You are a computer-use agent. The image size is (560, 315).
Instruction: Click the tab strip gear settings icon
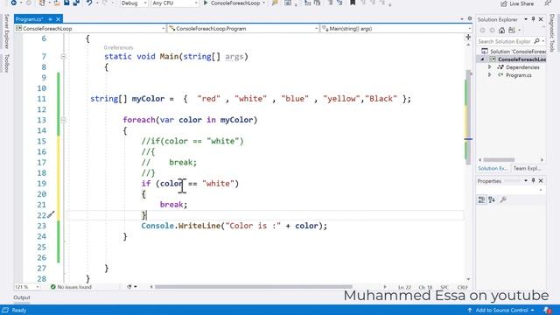tap(470, 19)
